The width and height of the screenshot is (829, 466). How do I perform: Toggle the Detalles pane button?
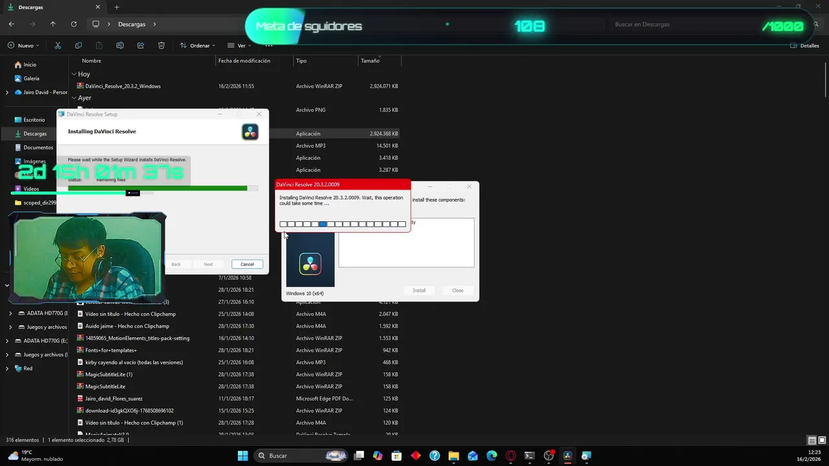coord(804,45)
